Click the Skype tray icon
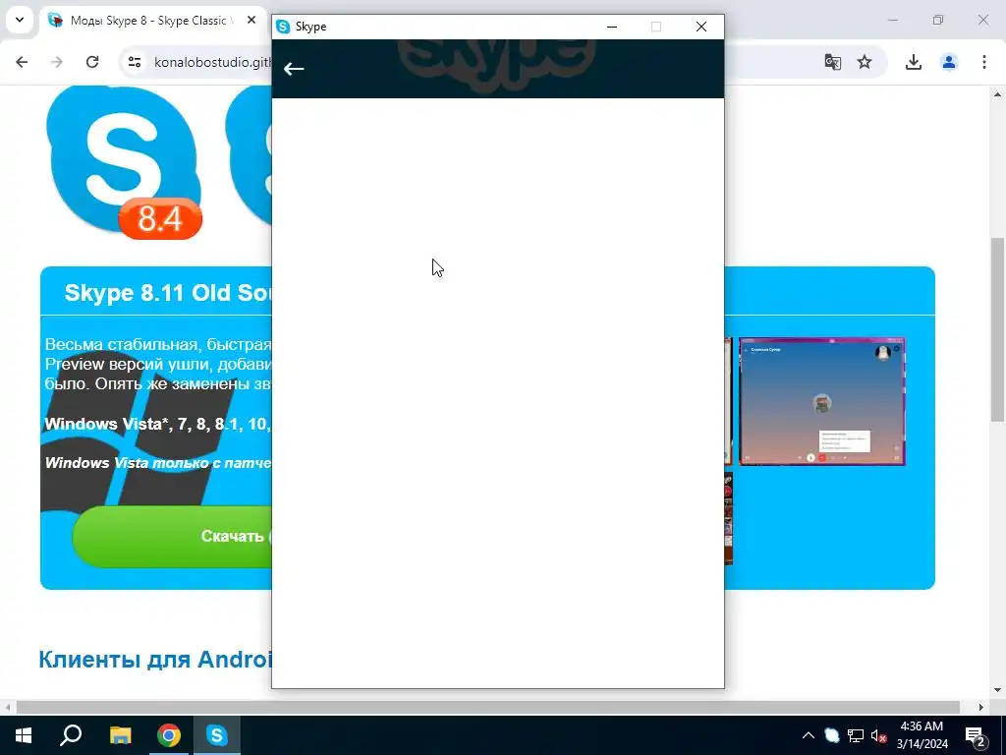The image size is (1006, 755). [831, 735]
